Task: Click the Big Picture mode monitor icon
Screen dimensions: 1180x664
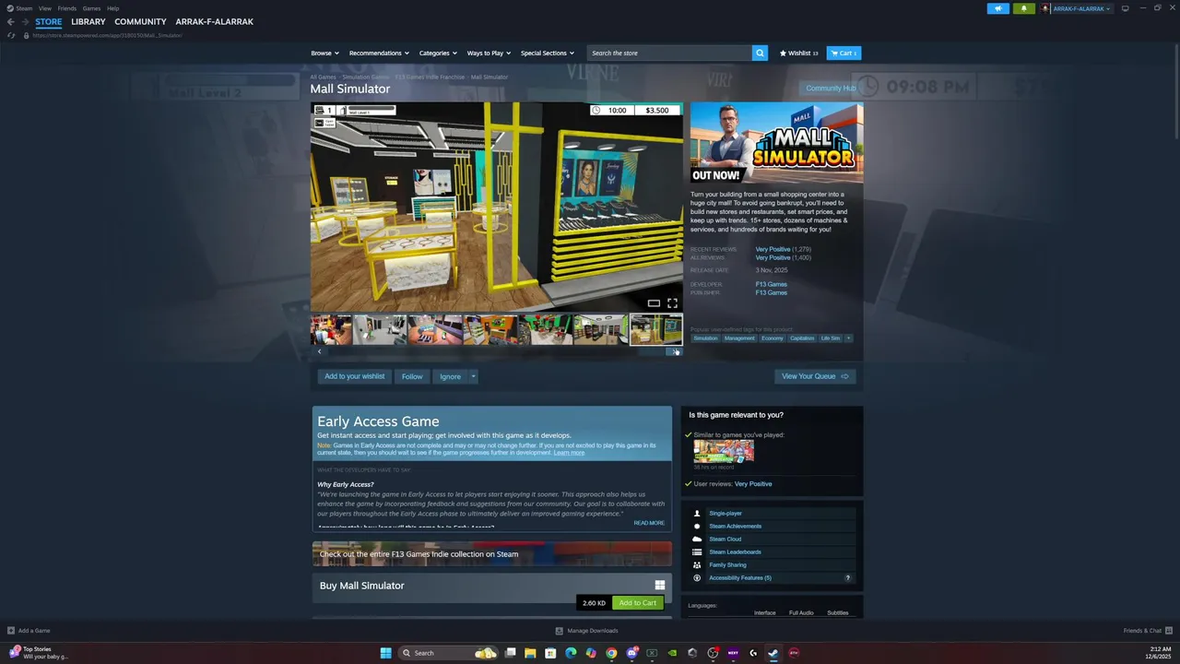Action: point(1125,8)
